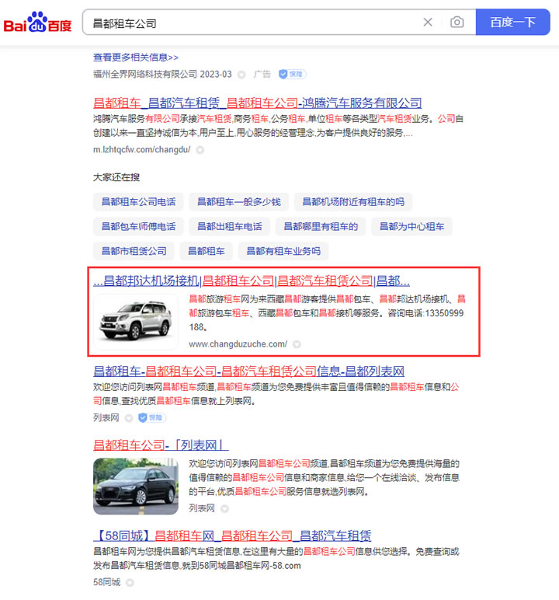Select related search 昌都出租车电话
Viewport: 559px width, 600px height.
click(x=229, y=226)
